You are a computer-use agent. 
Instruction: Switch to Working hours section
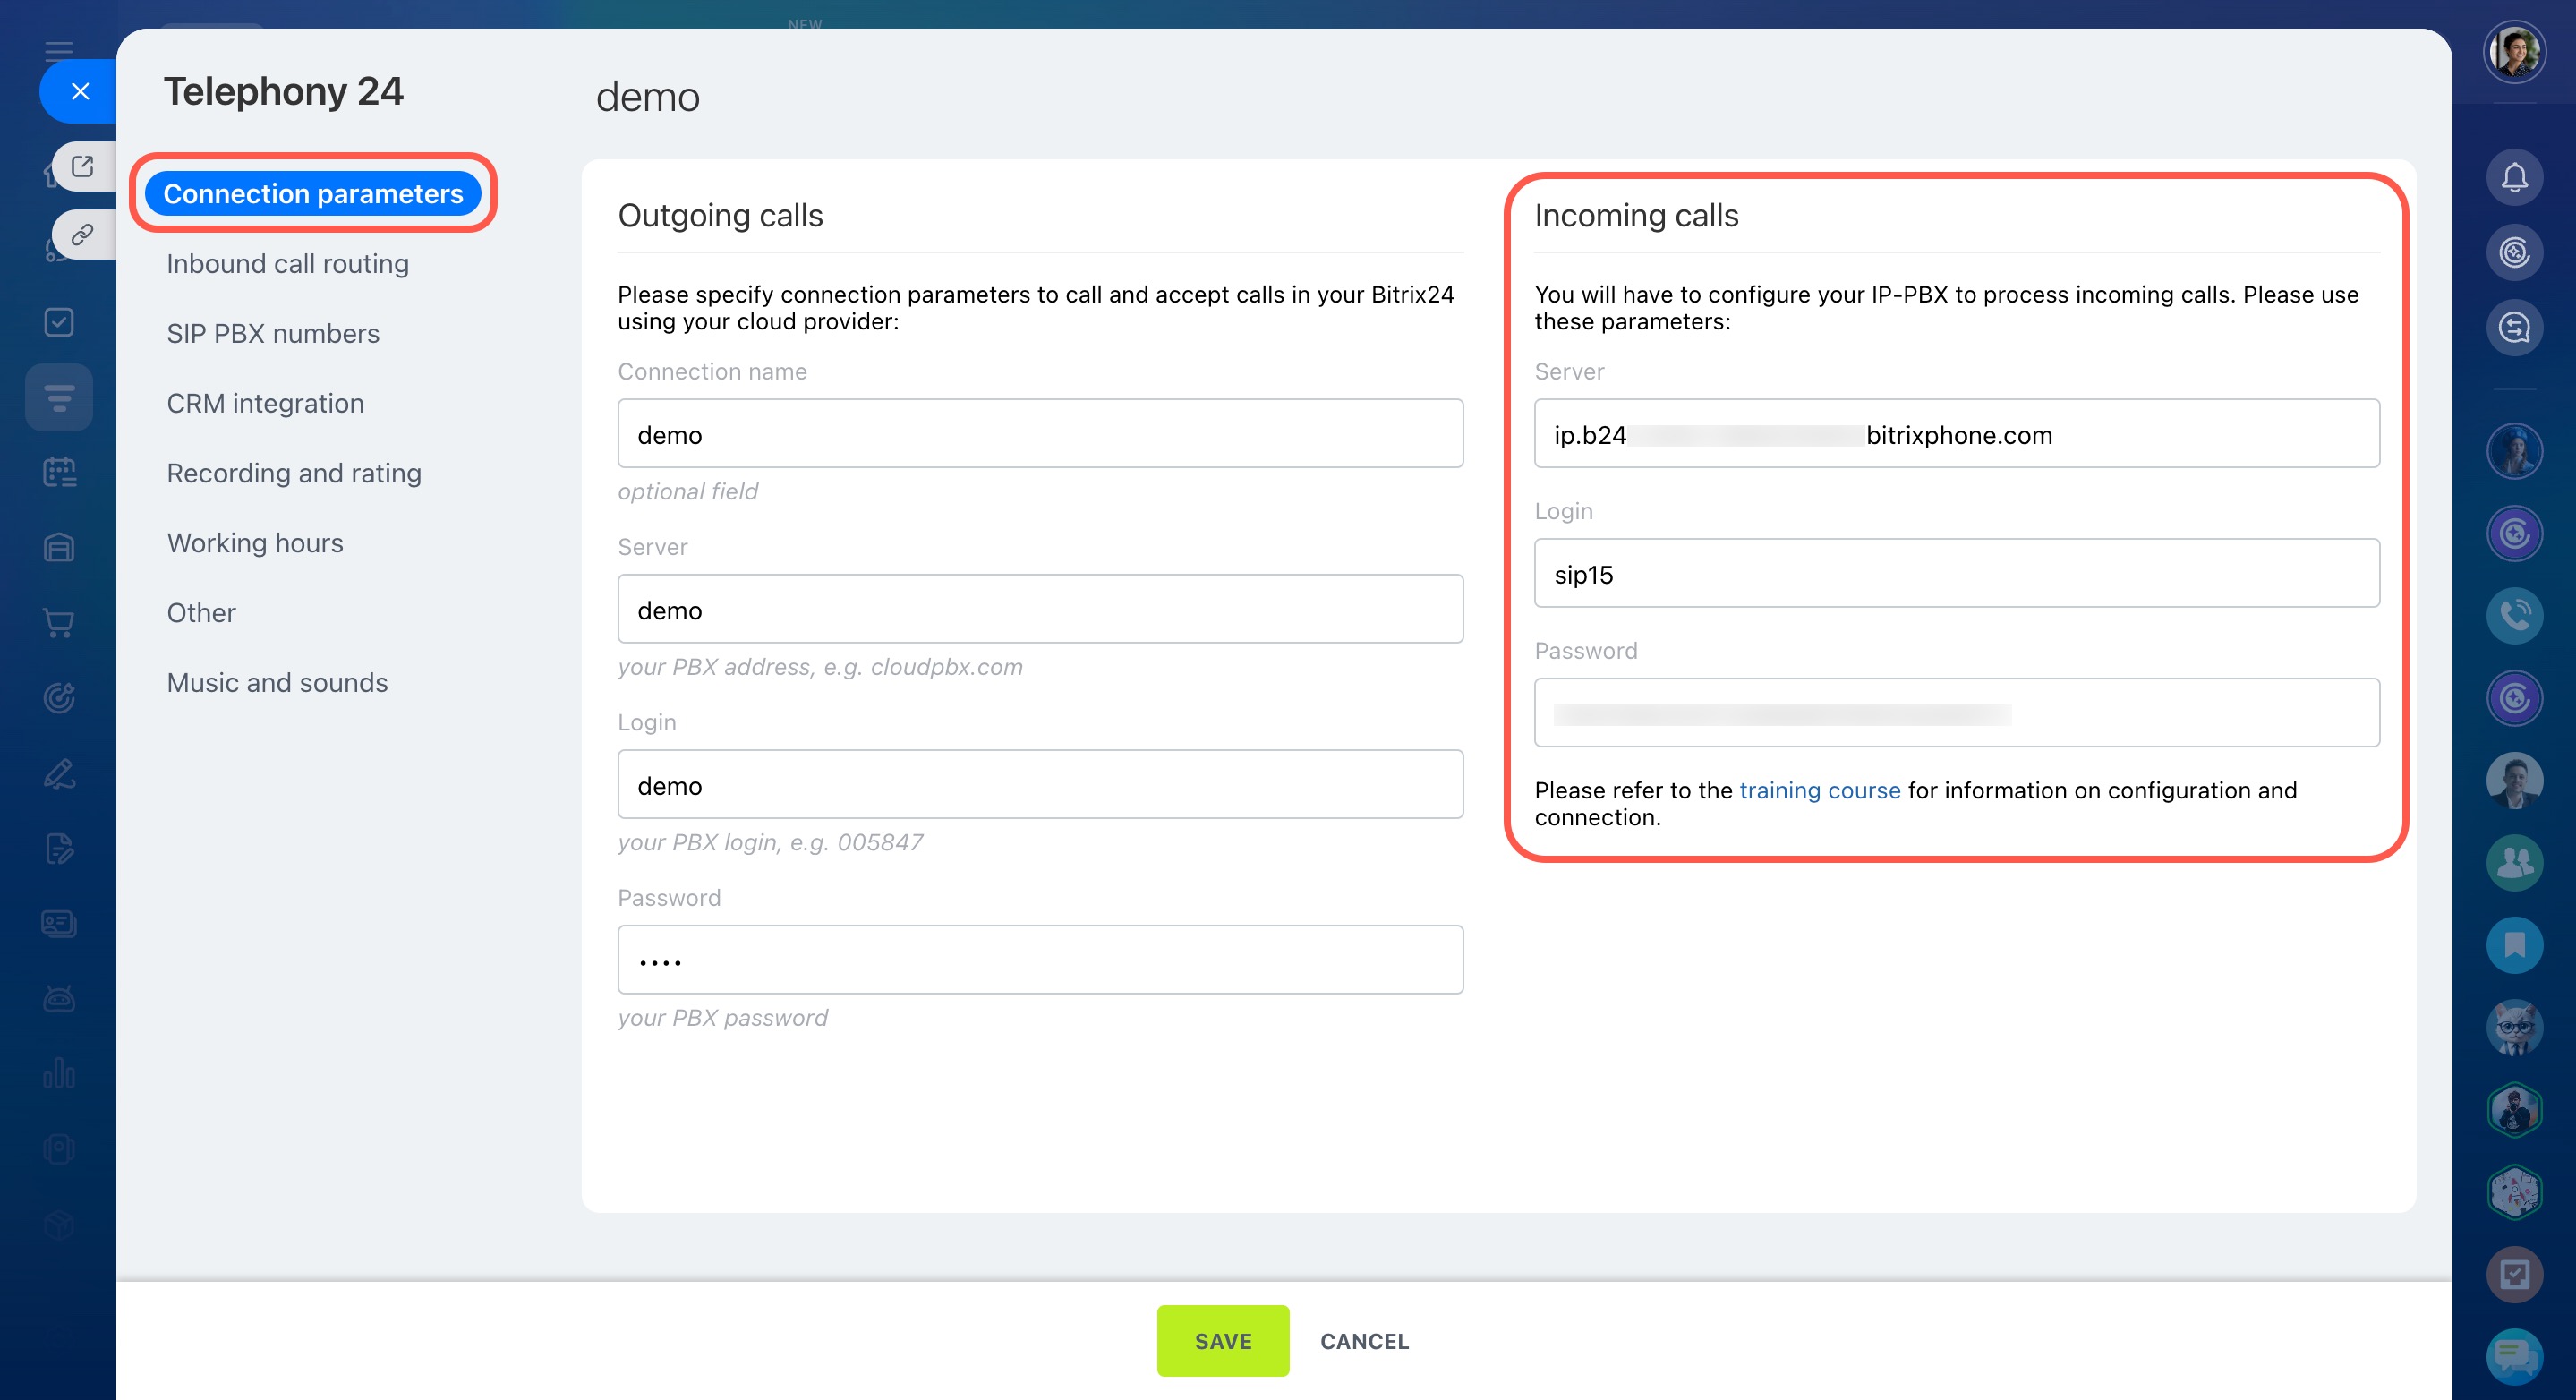[x=255, y=543]
